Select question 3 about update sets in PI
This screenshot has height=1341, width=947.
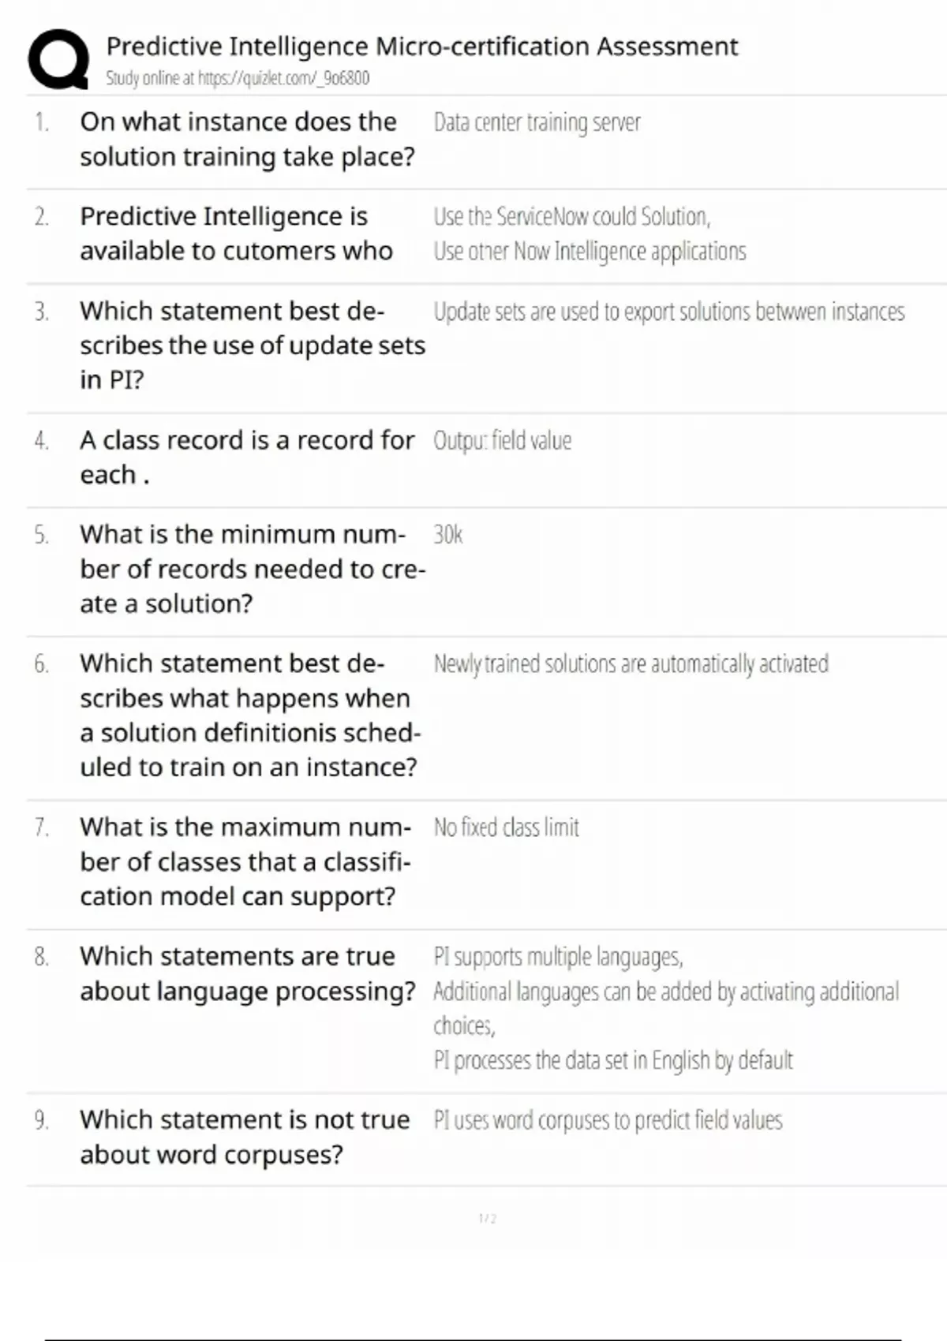252,346
